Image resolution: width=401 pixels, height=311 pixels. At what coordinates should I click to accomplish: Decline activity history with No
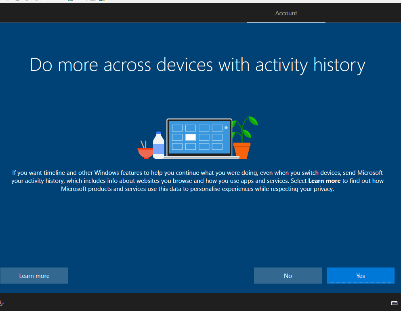click(288, 276)
